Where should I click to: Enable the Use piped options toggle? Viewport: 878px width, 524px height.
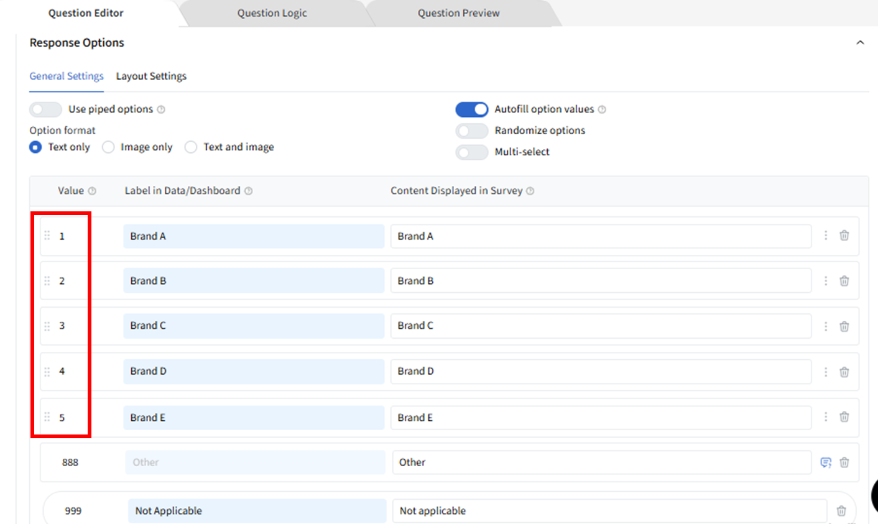pyautogui.click(x=45, y=109)
